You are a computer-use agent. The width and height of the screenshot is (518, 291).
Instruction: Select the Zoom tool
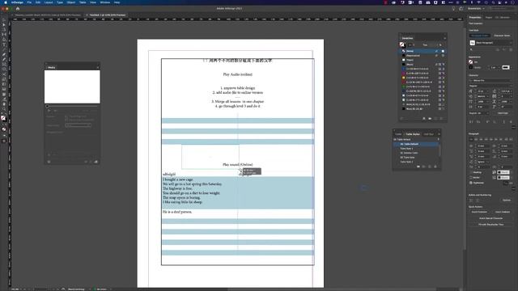4,109
